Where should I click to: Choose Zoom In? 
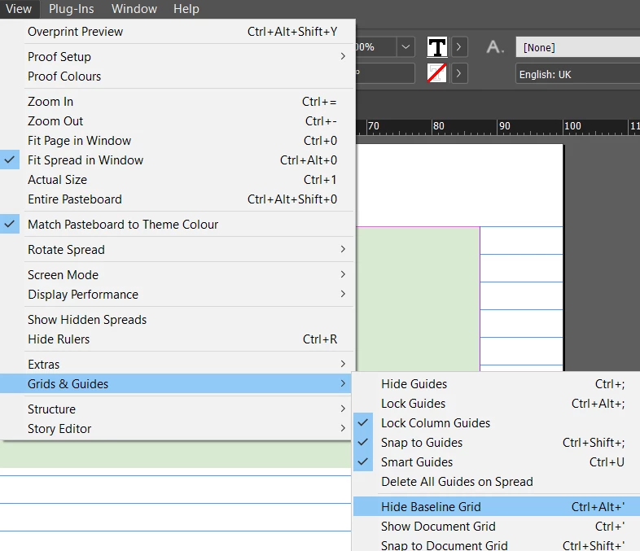pyautogui.click(x=177, y=101)
